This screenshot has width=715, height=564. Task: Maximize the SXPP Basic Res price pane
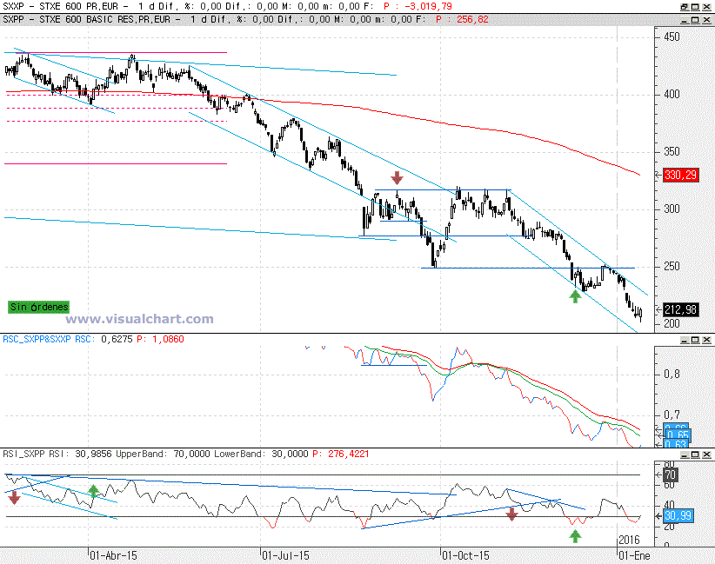[x=695, y=20]
